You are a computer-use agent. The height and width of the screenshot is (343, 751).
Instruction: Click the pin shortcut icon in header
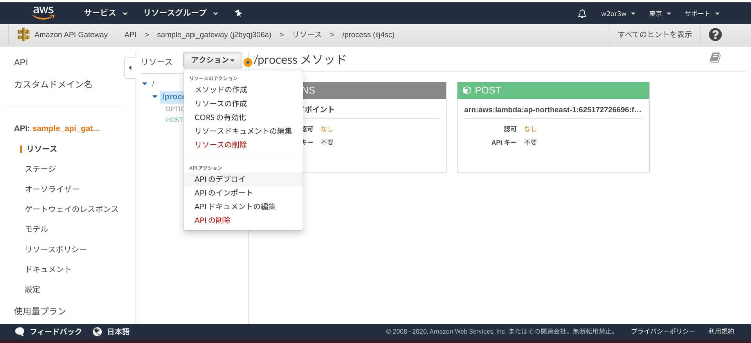point(238,13)
